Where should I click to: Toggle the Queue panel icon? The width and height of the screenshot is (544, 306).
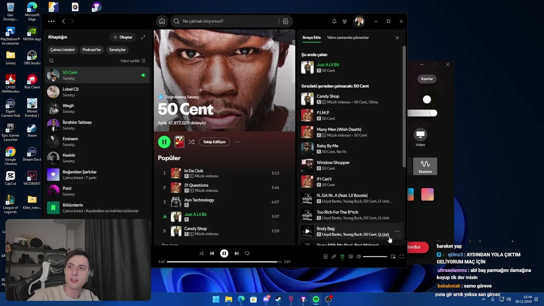click(342, 257)
